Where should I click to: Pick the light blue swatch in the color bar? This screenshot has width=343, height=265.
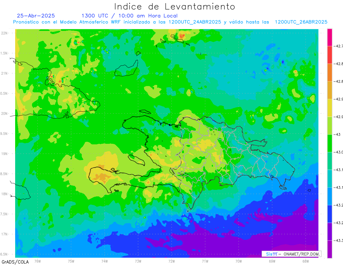330,196
